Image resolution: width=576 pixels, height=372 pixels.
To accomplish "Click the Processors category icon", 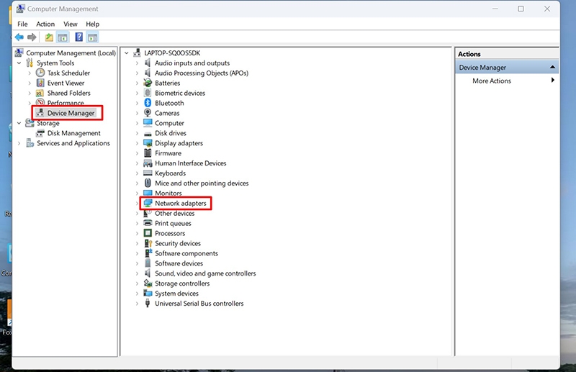I will (x=148, y=233).
